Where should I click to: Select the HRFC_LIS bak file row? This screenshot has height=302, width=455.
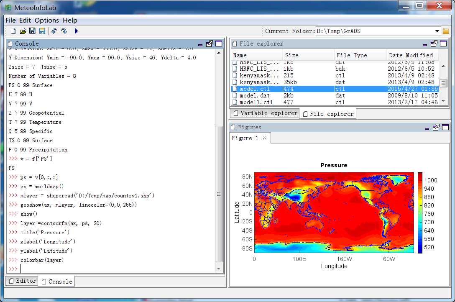click(335, 69)
